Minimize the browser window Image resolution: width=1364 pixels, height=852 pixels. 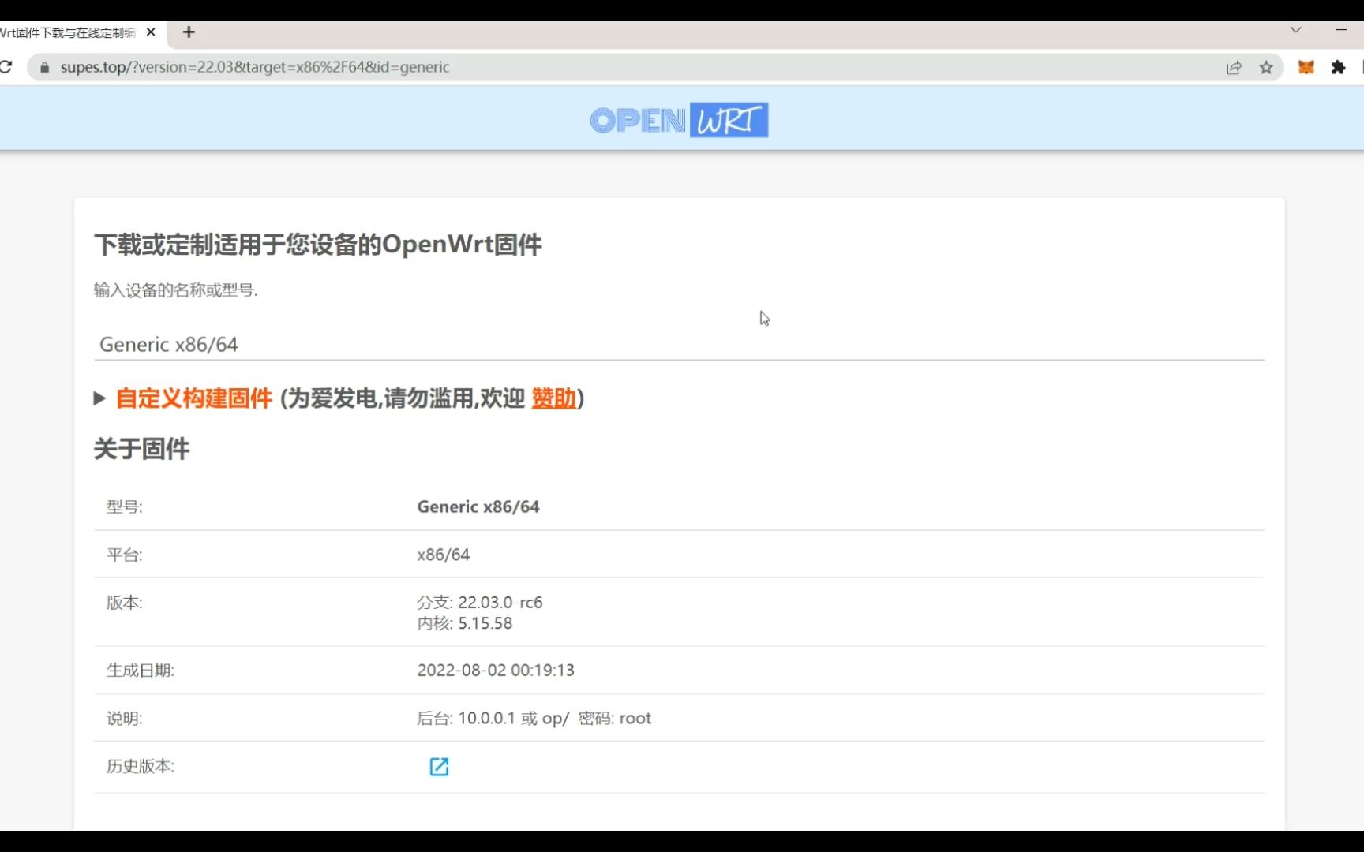click(x=1341, y=30)
